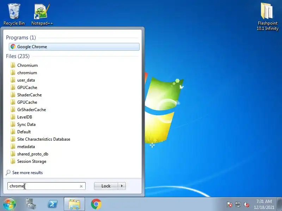
Task: Click the Windows Start orb
Action: (x=10, y=204)
